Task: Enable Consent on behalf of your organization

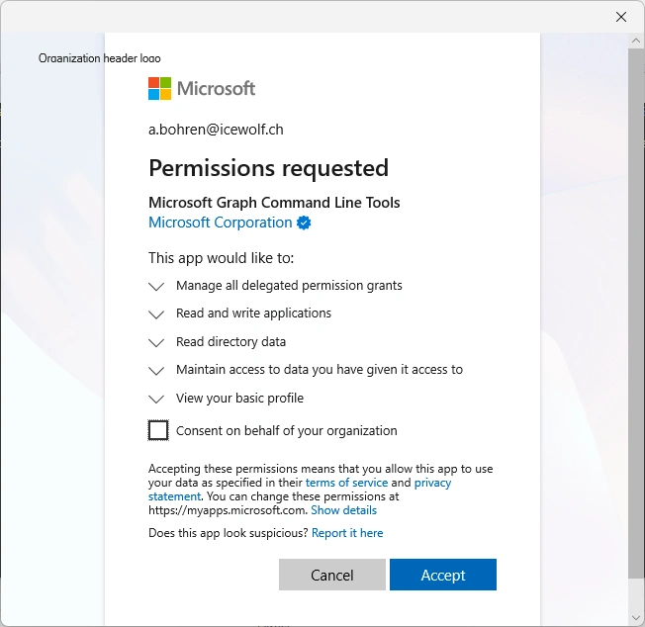Action: click(x=158, y=430)
